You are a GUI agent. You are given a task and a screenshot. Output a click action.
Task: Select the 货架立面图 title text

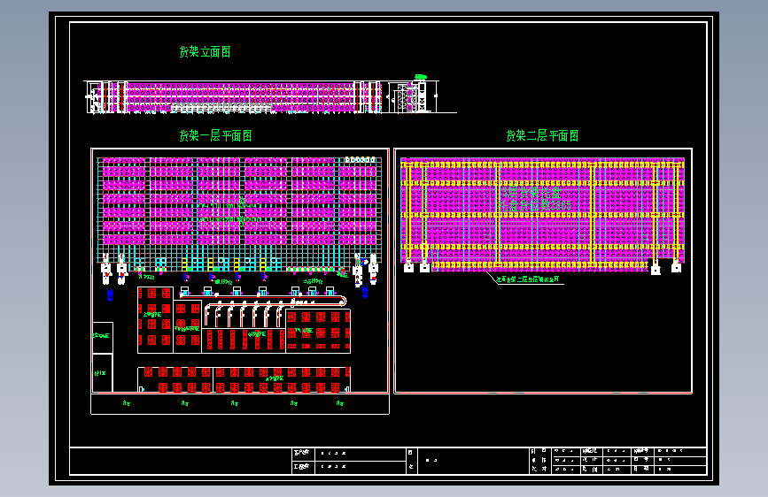tap(205, 52)
